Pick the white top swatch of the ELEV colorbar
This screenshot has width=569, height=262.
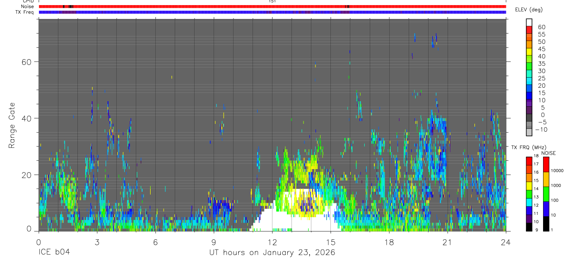(x=529, y=22)
